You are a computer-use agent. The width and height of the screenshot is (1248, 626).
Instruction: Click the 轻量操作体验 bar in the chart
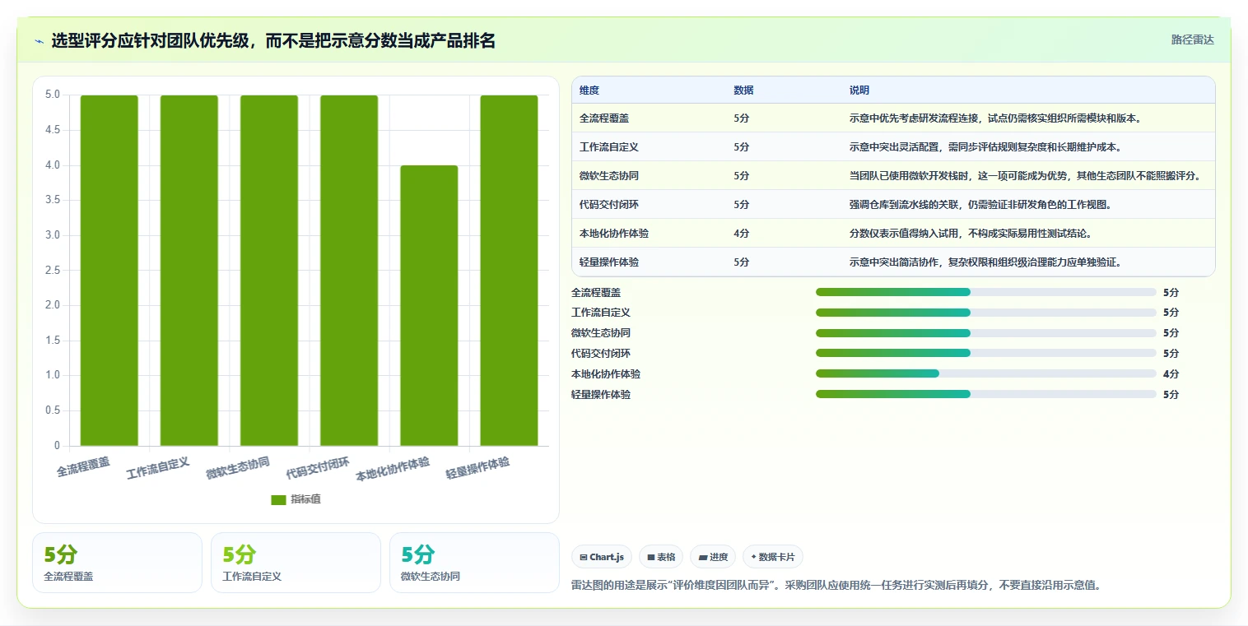pyautogui.click(x=509, y=271)
